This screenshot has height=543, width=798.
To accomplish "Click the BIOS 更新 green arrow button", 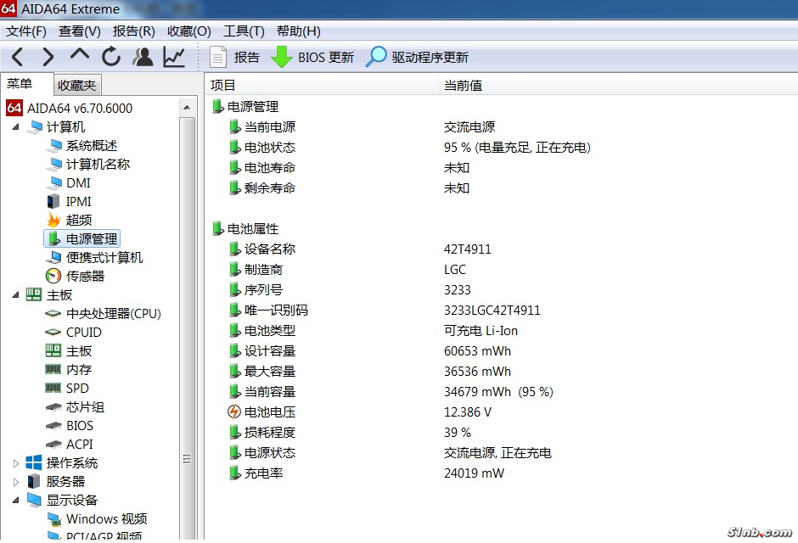I will (x=312, y=58).
